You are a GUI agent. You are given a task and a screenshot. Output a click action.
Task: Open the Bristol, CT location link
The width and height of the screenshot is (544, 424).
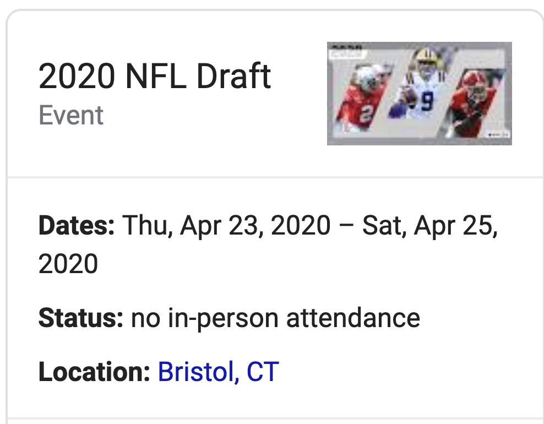click(x=218, y=372)
